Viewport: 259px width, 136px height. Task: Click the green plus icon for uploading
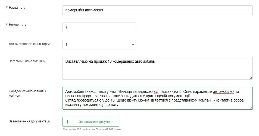coord(68,122)
